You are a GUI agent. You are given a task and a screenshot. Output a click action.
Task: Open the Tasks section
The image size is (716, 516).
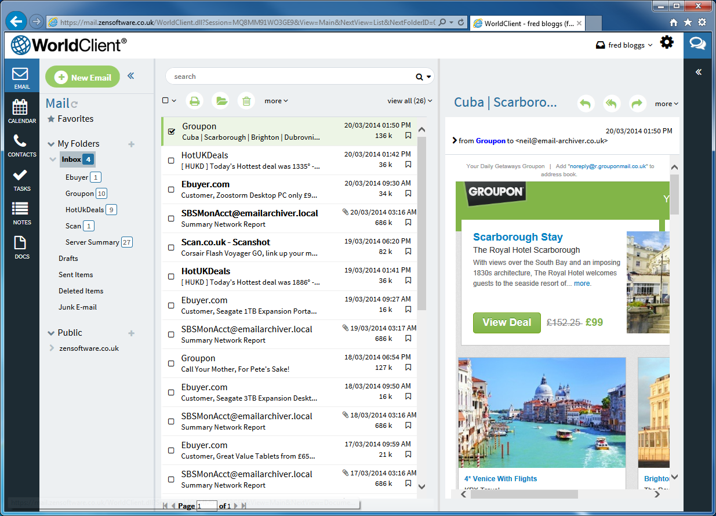click(21, 180)
